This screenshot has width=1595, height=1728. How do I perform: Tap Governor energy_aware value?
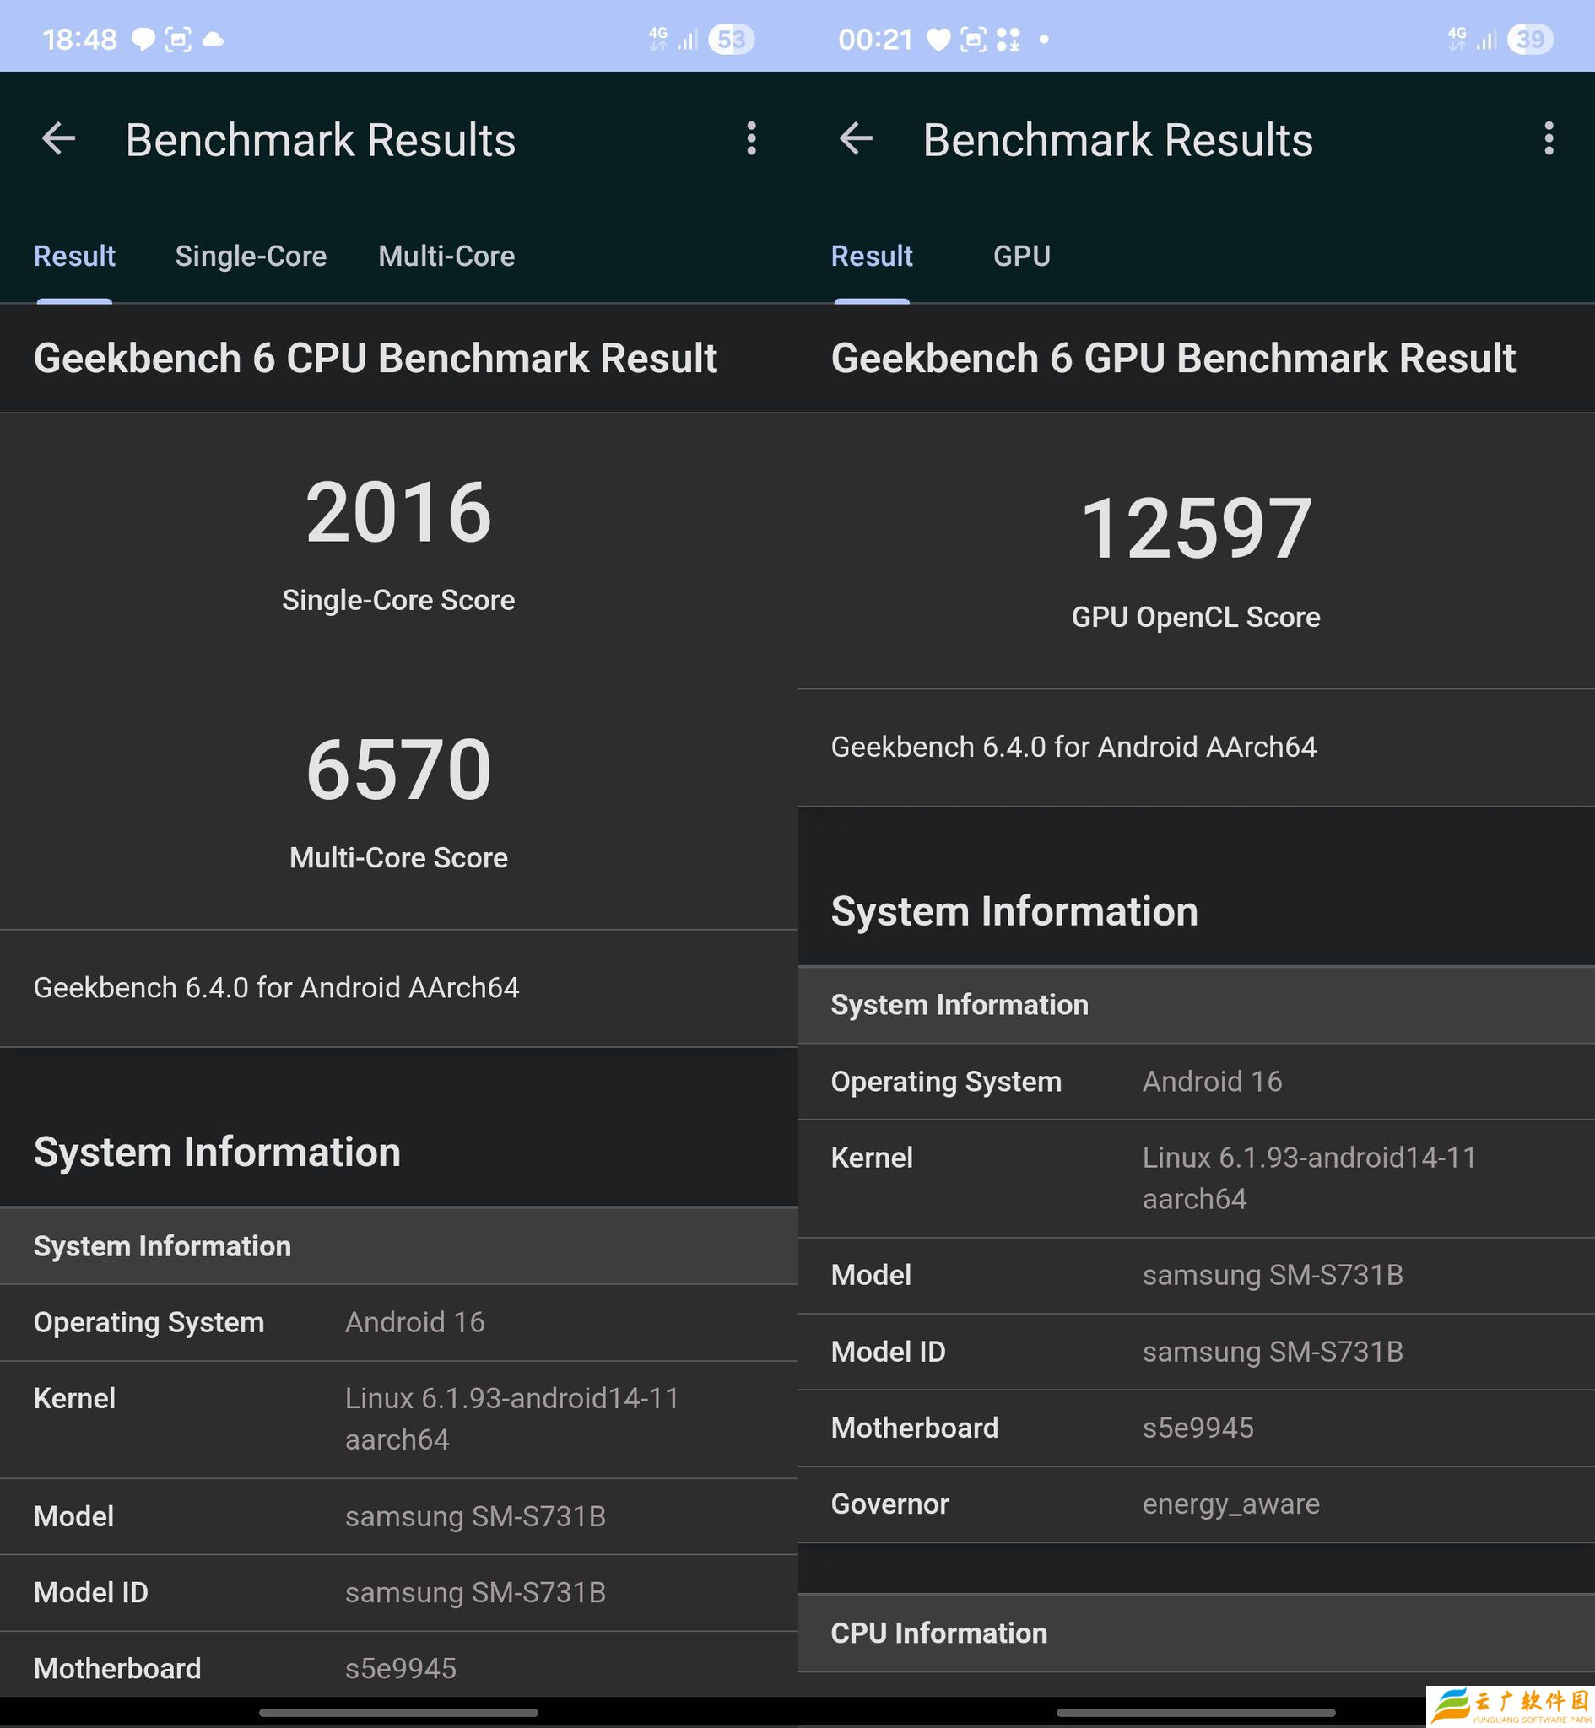(x=1230, y=1504)
